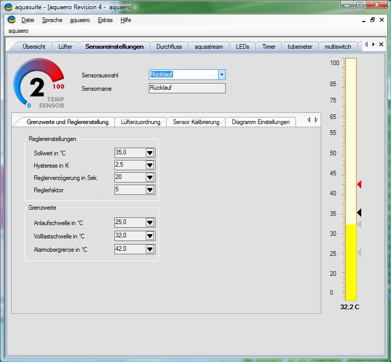The width and height of the screenshot is (391, 362).
Task: Close the tab panel with X icon
Action: click(381, 45)
